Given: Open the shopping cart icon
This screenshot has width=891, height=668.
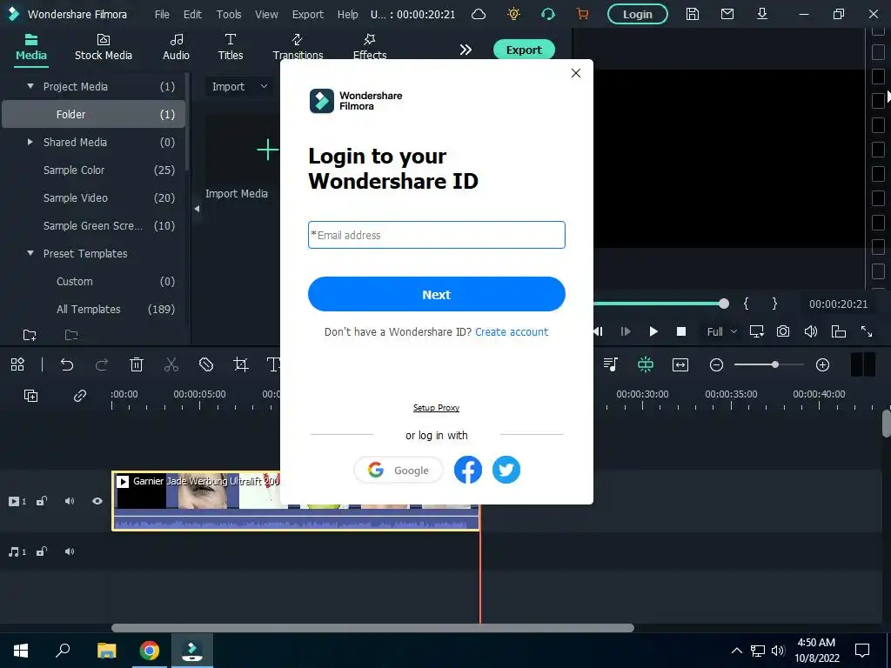Looking at the screenshot, I should (582, 14).
